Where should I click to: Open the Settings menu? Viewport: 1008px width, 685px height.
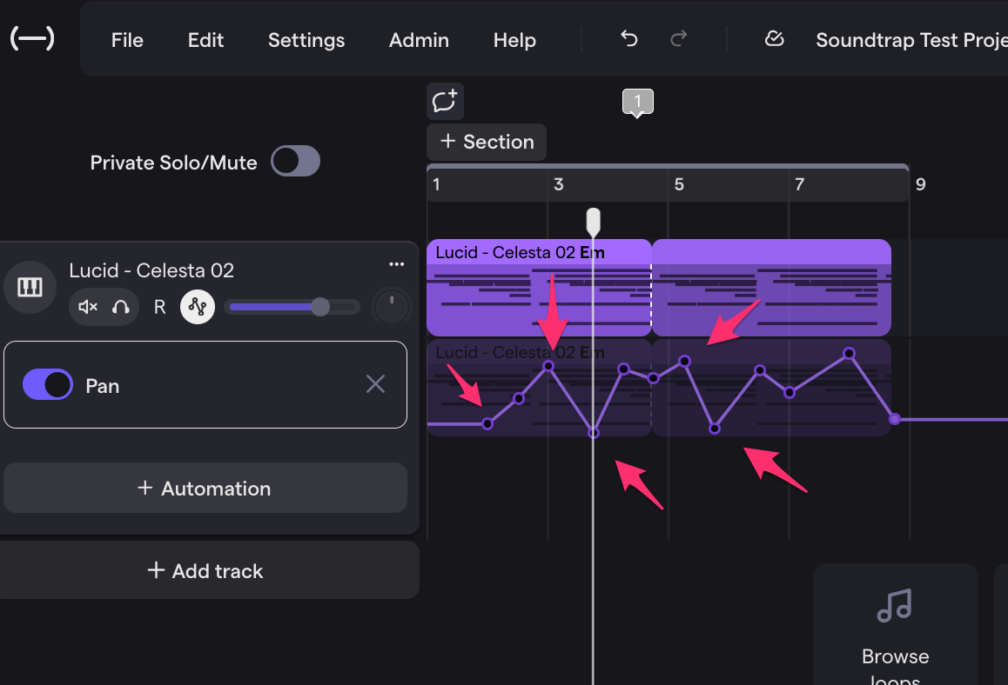click(306, 40)
